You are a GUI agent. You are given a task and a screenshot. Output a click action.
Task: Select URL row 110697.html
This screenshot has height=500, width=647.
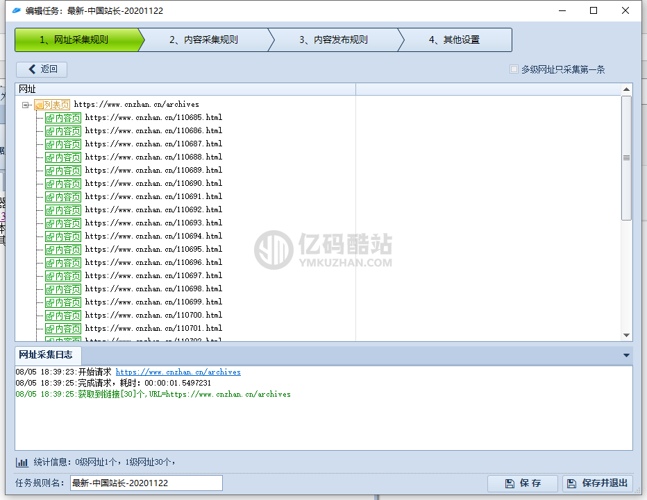154,276
